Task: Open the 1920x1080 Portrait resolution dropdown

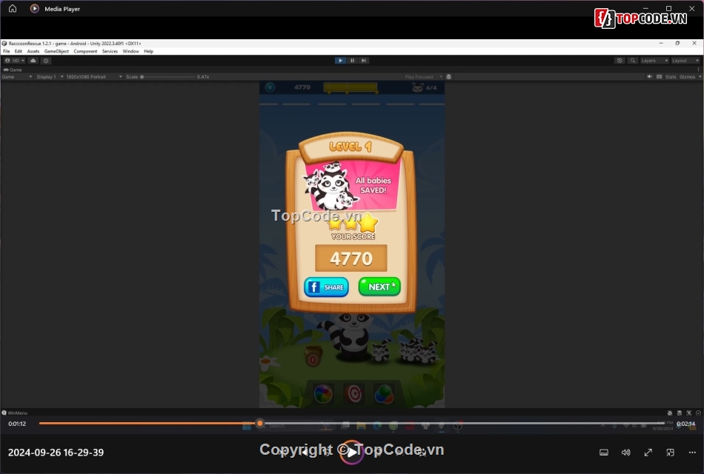Action: [94, 77]
